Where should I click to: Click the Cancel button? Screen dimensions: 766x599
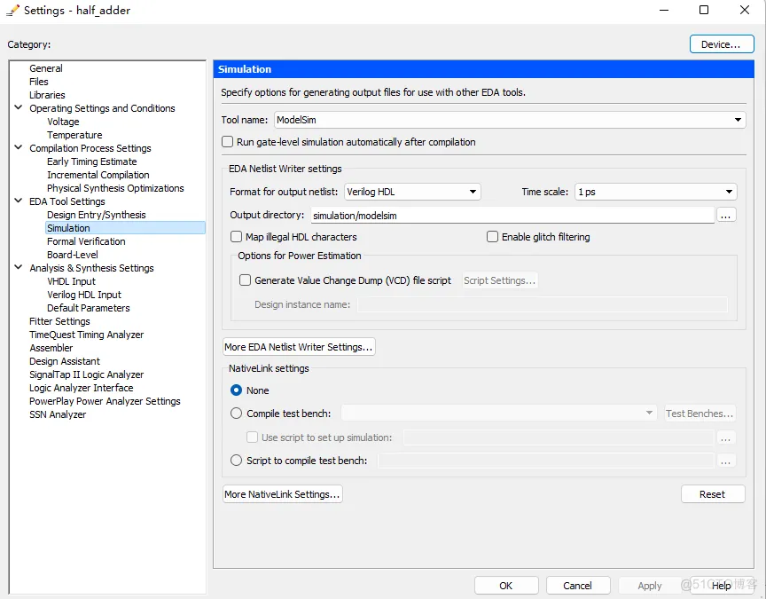point(578,586)
